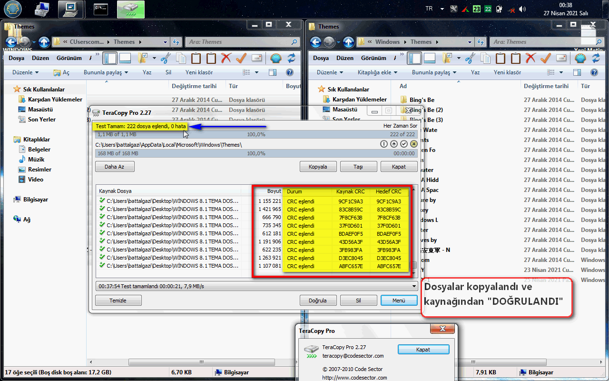This screenshot has width=609, height=381.
Task: Open Dosya menu in left Themes window
Action: point(16,58)
